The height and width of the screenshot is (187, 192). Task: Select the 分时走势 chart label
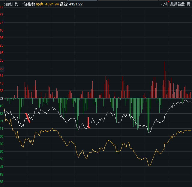tap(11, 4)
